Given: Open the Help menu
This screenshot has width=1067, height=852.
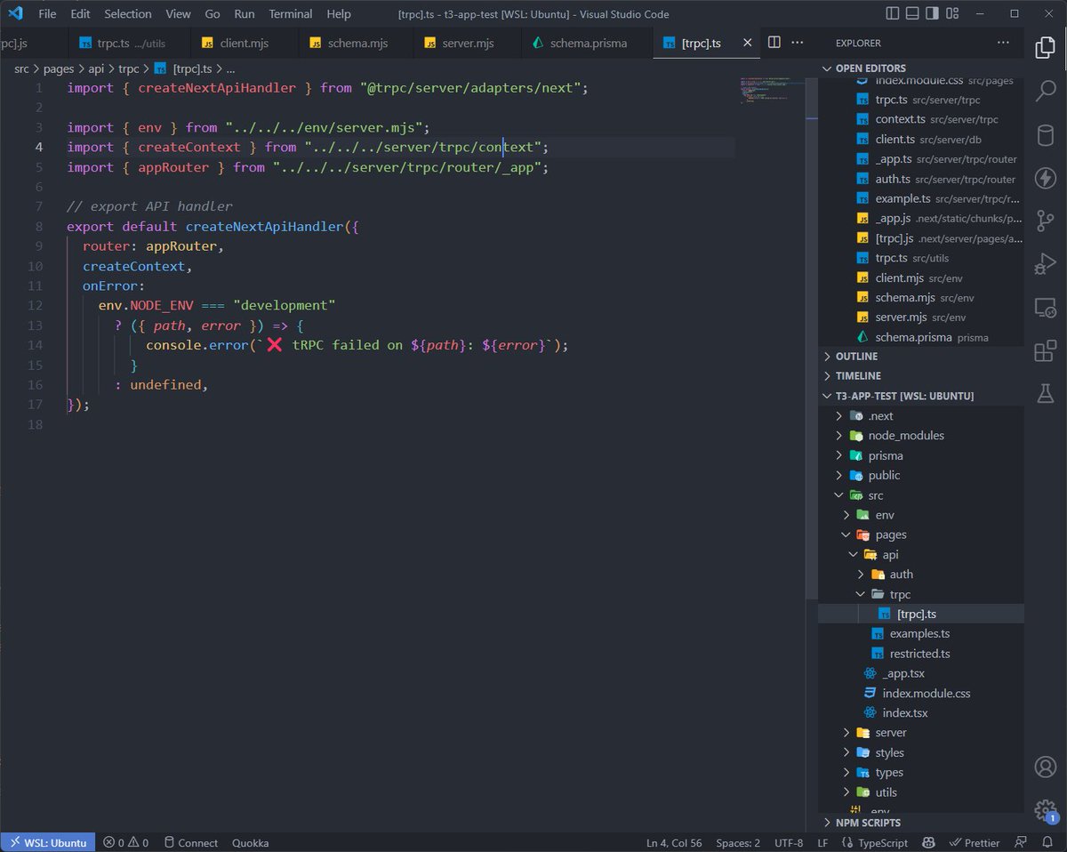Looking at the screenshot, I should point(339,14).
